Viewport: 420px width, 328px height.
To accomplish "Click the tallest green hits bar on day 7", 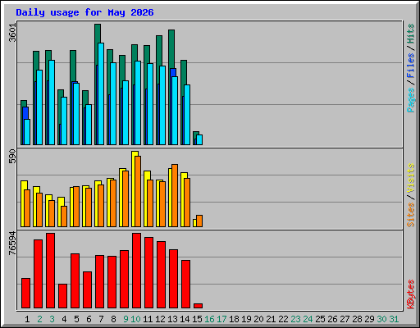I will [x=98, y=34].
